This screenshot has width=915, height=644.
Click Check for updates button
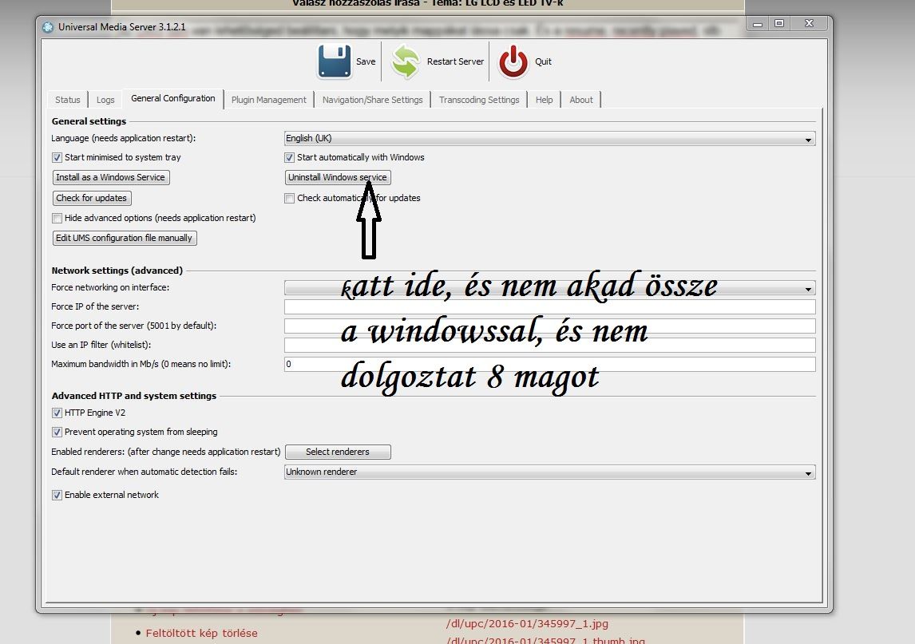pos(92,199)
